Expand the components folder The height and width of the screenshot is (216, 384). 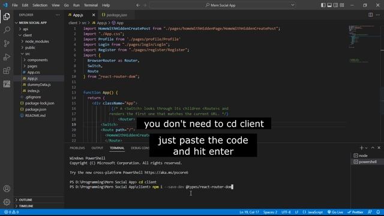coord(37,60)
